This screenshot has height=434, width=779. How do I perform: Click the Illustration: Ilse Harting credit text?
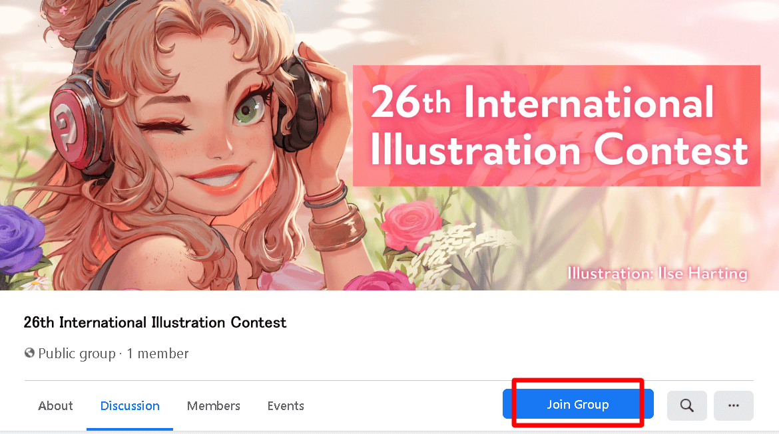(x=657, y=273)
